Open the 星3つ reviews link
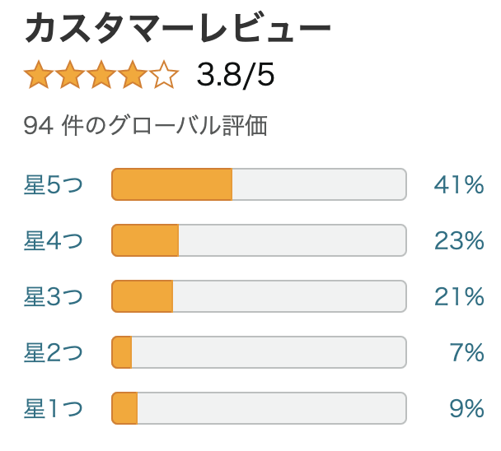This screenshot has height=451, width=501. [x=54, y=296]
